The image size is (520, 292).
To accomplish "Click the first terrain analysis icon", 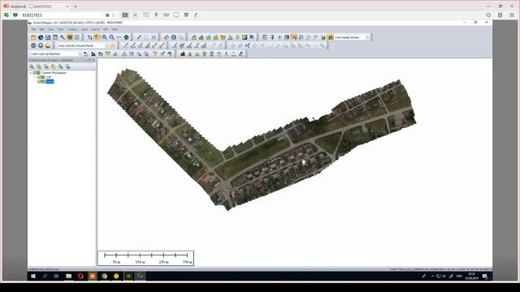I will coord(194,37).
